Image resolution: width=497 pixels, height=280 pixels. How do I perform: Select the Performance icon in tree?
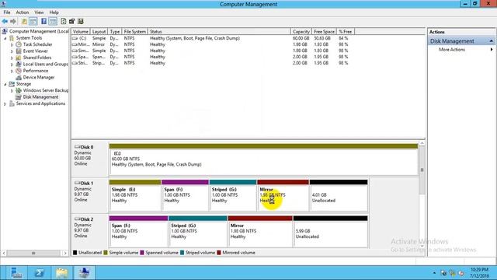[x=19, y=71]
